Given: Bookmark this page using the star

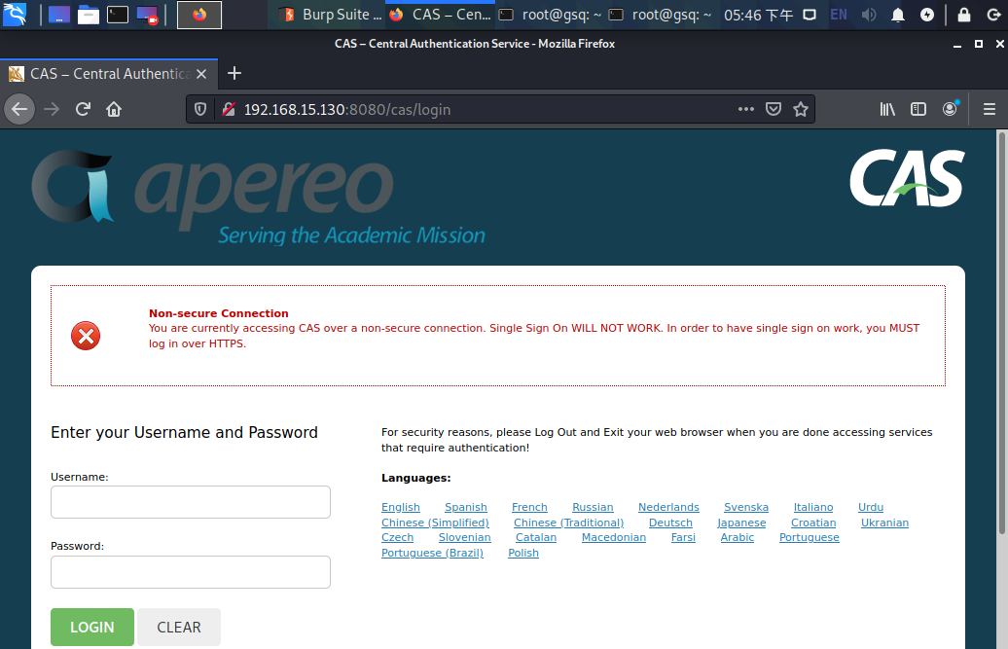Looking at the screenshot, I should (801, 109).
